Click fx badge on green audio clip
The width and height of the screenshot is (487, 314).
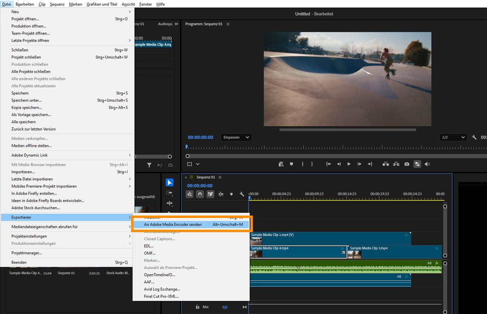pyautogui.click(x=437, y=263)
